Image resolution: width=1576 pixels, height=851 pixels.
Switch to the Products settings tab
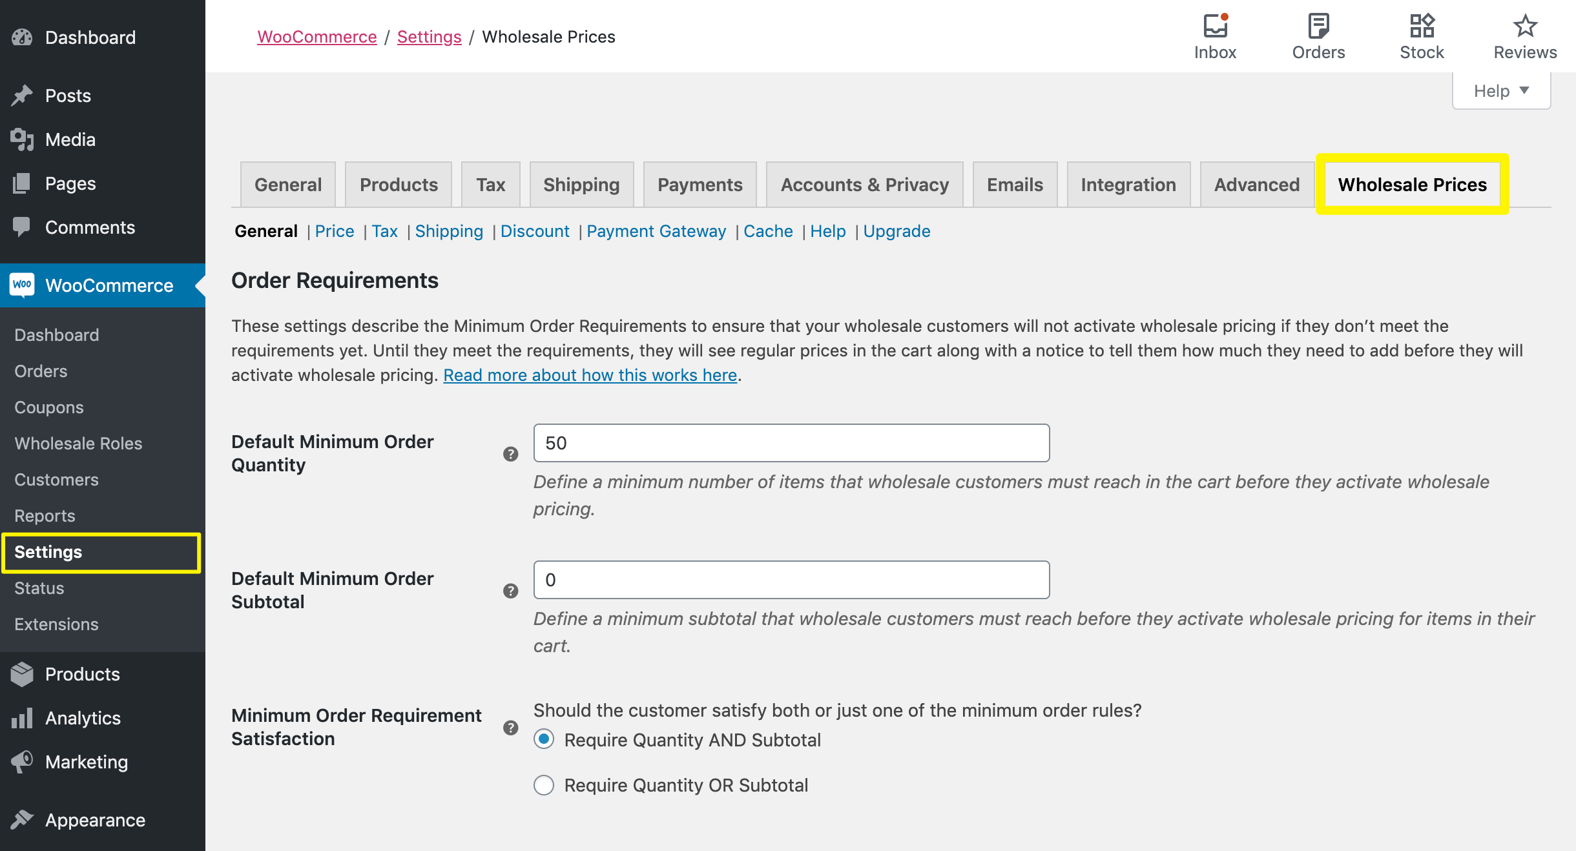point(399,185)
